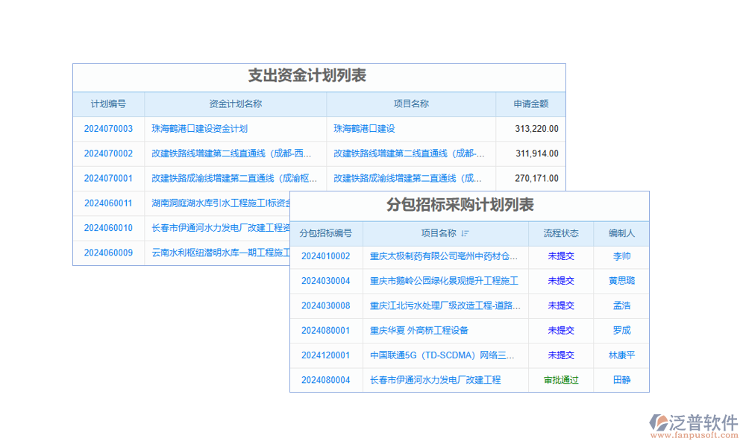Screen dimensions: 746x447
Task: Sort by the 申请金额 column header
Action: point(531,104)
